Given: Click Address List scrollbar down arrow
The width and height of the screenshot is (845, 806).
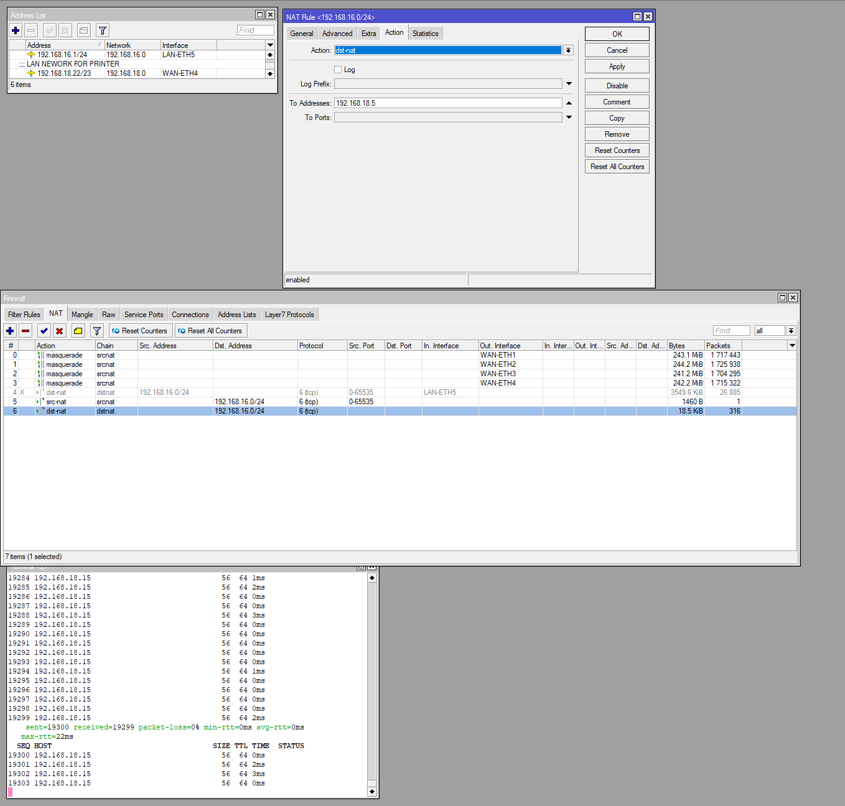Looking at the screenshot, I should pos(270,73).
